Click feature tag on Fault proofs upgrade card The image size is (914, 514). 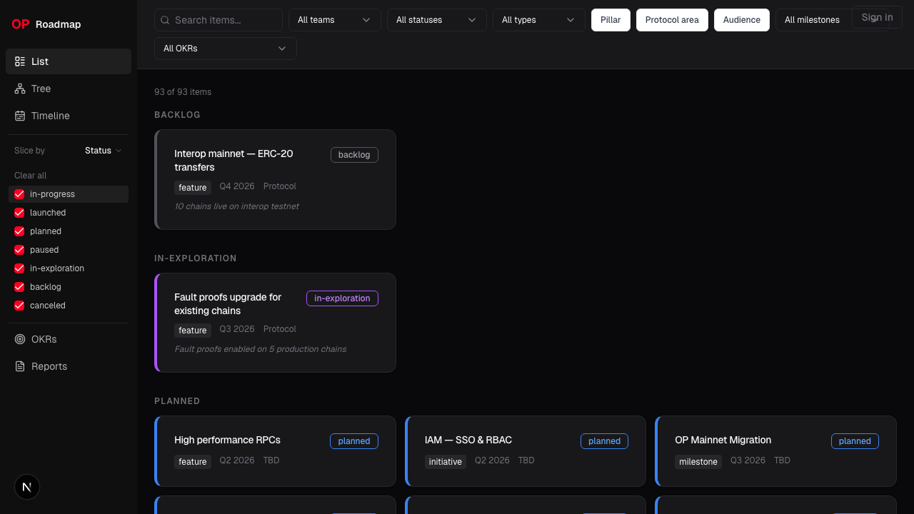point(193,331)
